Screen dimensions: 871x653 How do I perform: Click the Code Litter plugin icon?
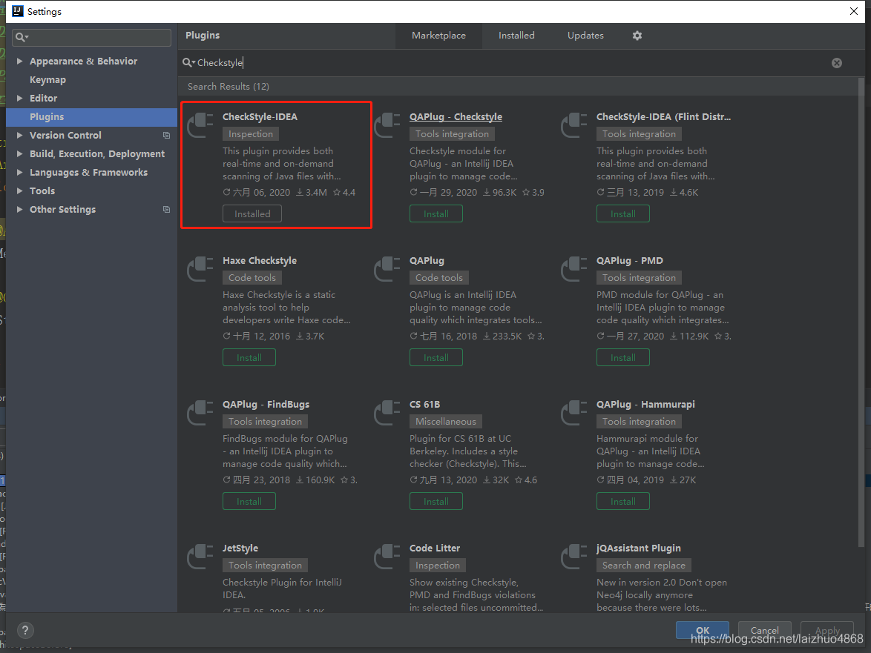click(x=388, y=556)
